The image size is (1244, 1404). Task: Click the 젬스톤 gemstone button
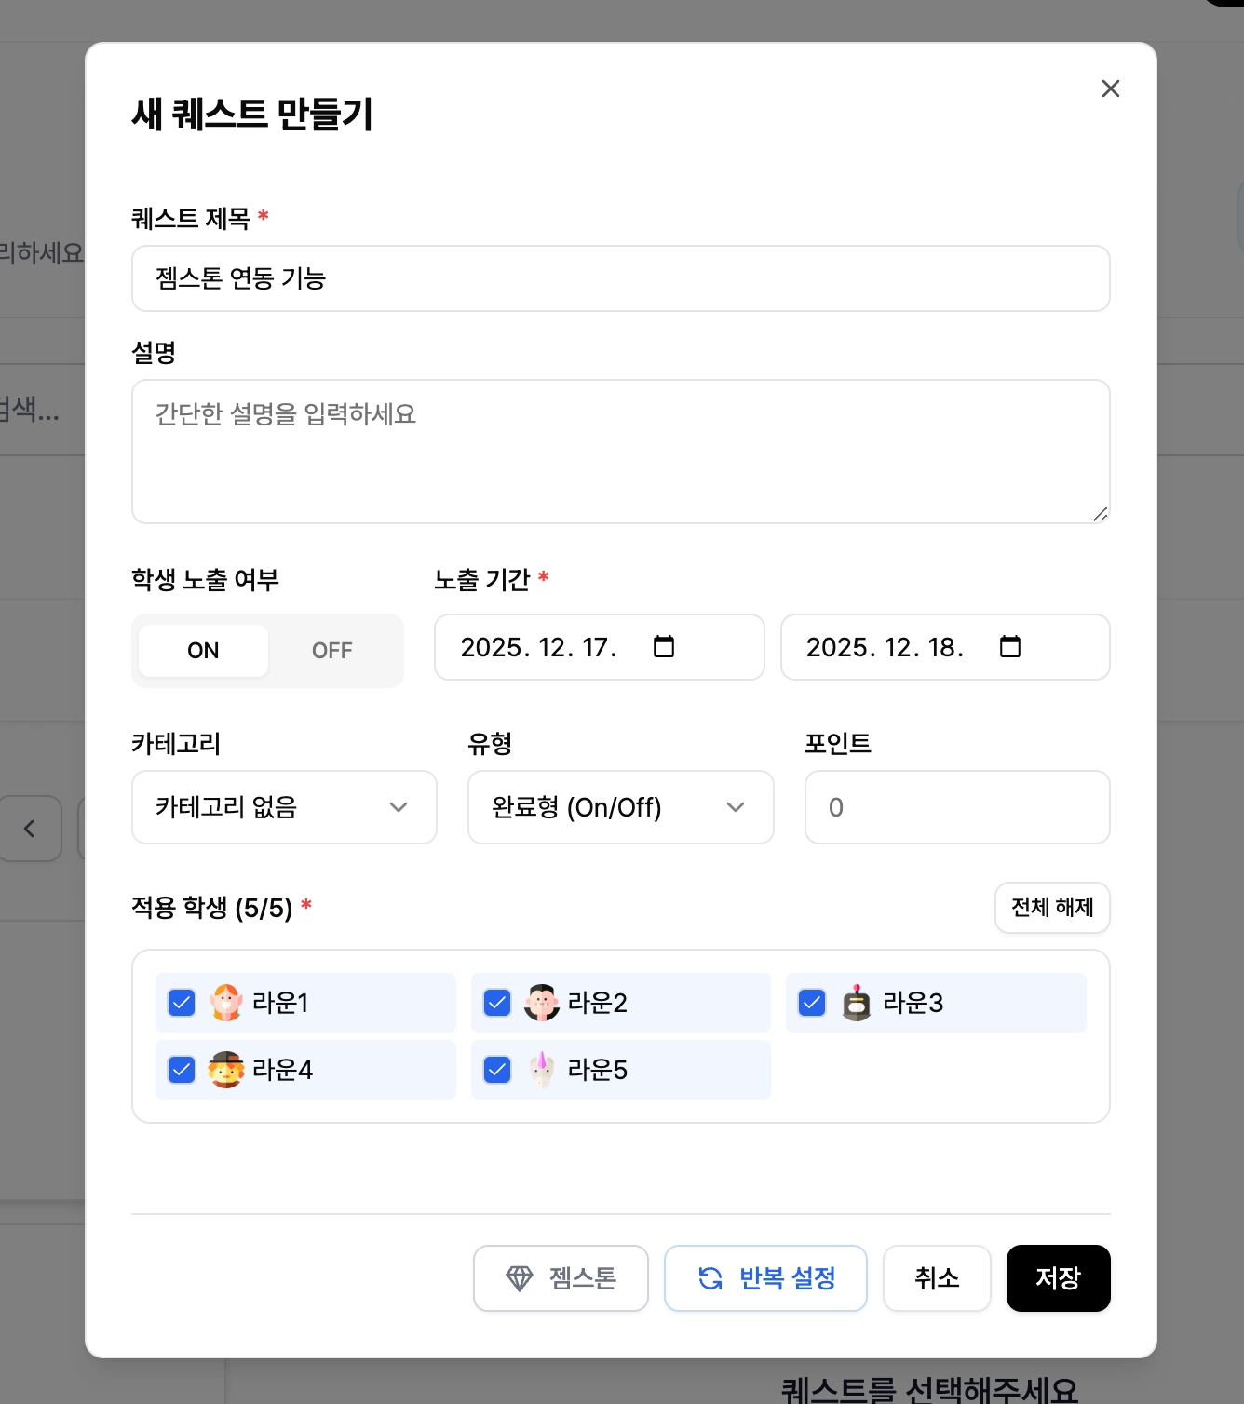561,1278
